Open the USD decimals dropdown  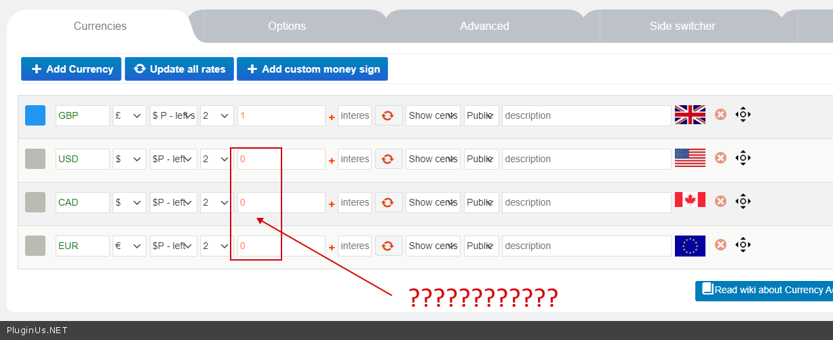coord(217,159)
